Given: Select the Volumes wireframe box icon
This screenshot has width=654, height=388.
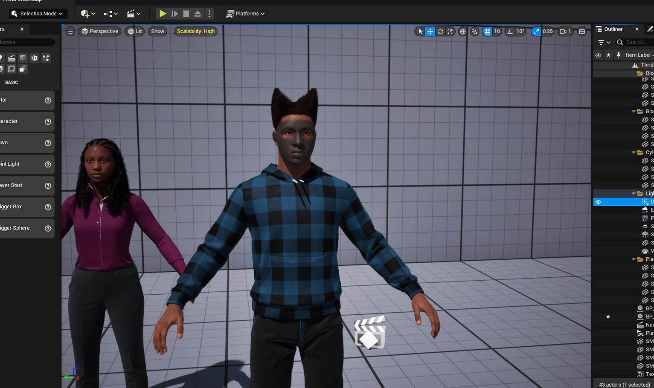Looking at the screenshot, I should tap(12, 69).
